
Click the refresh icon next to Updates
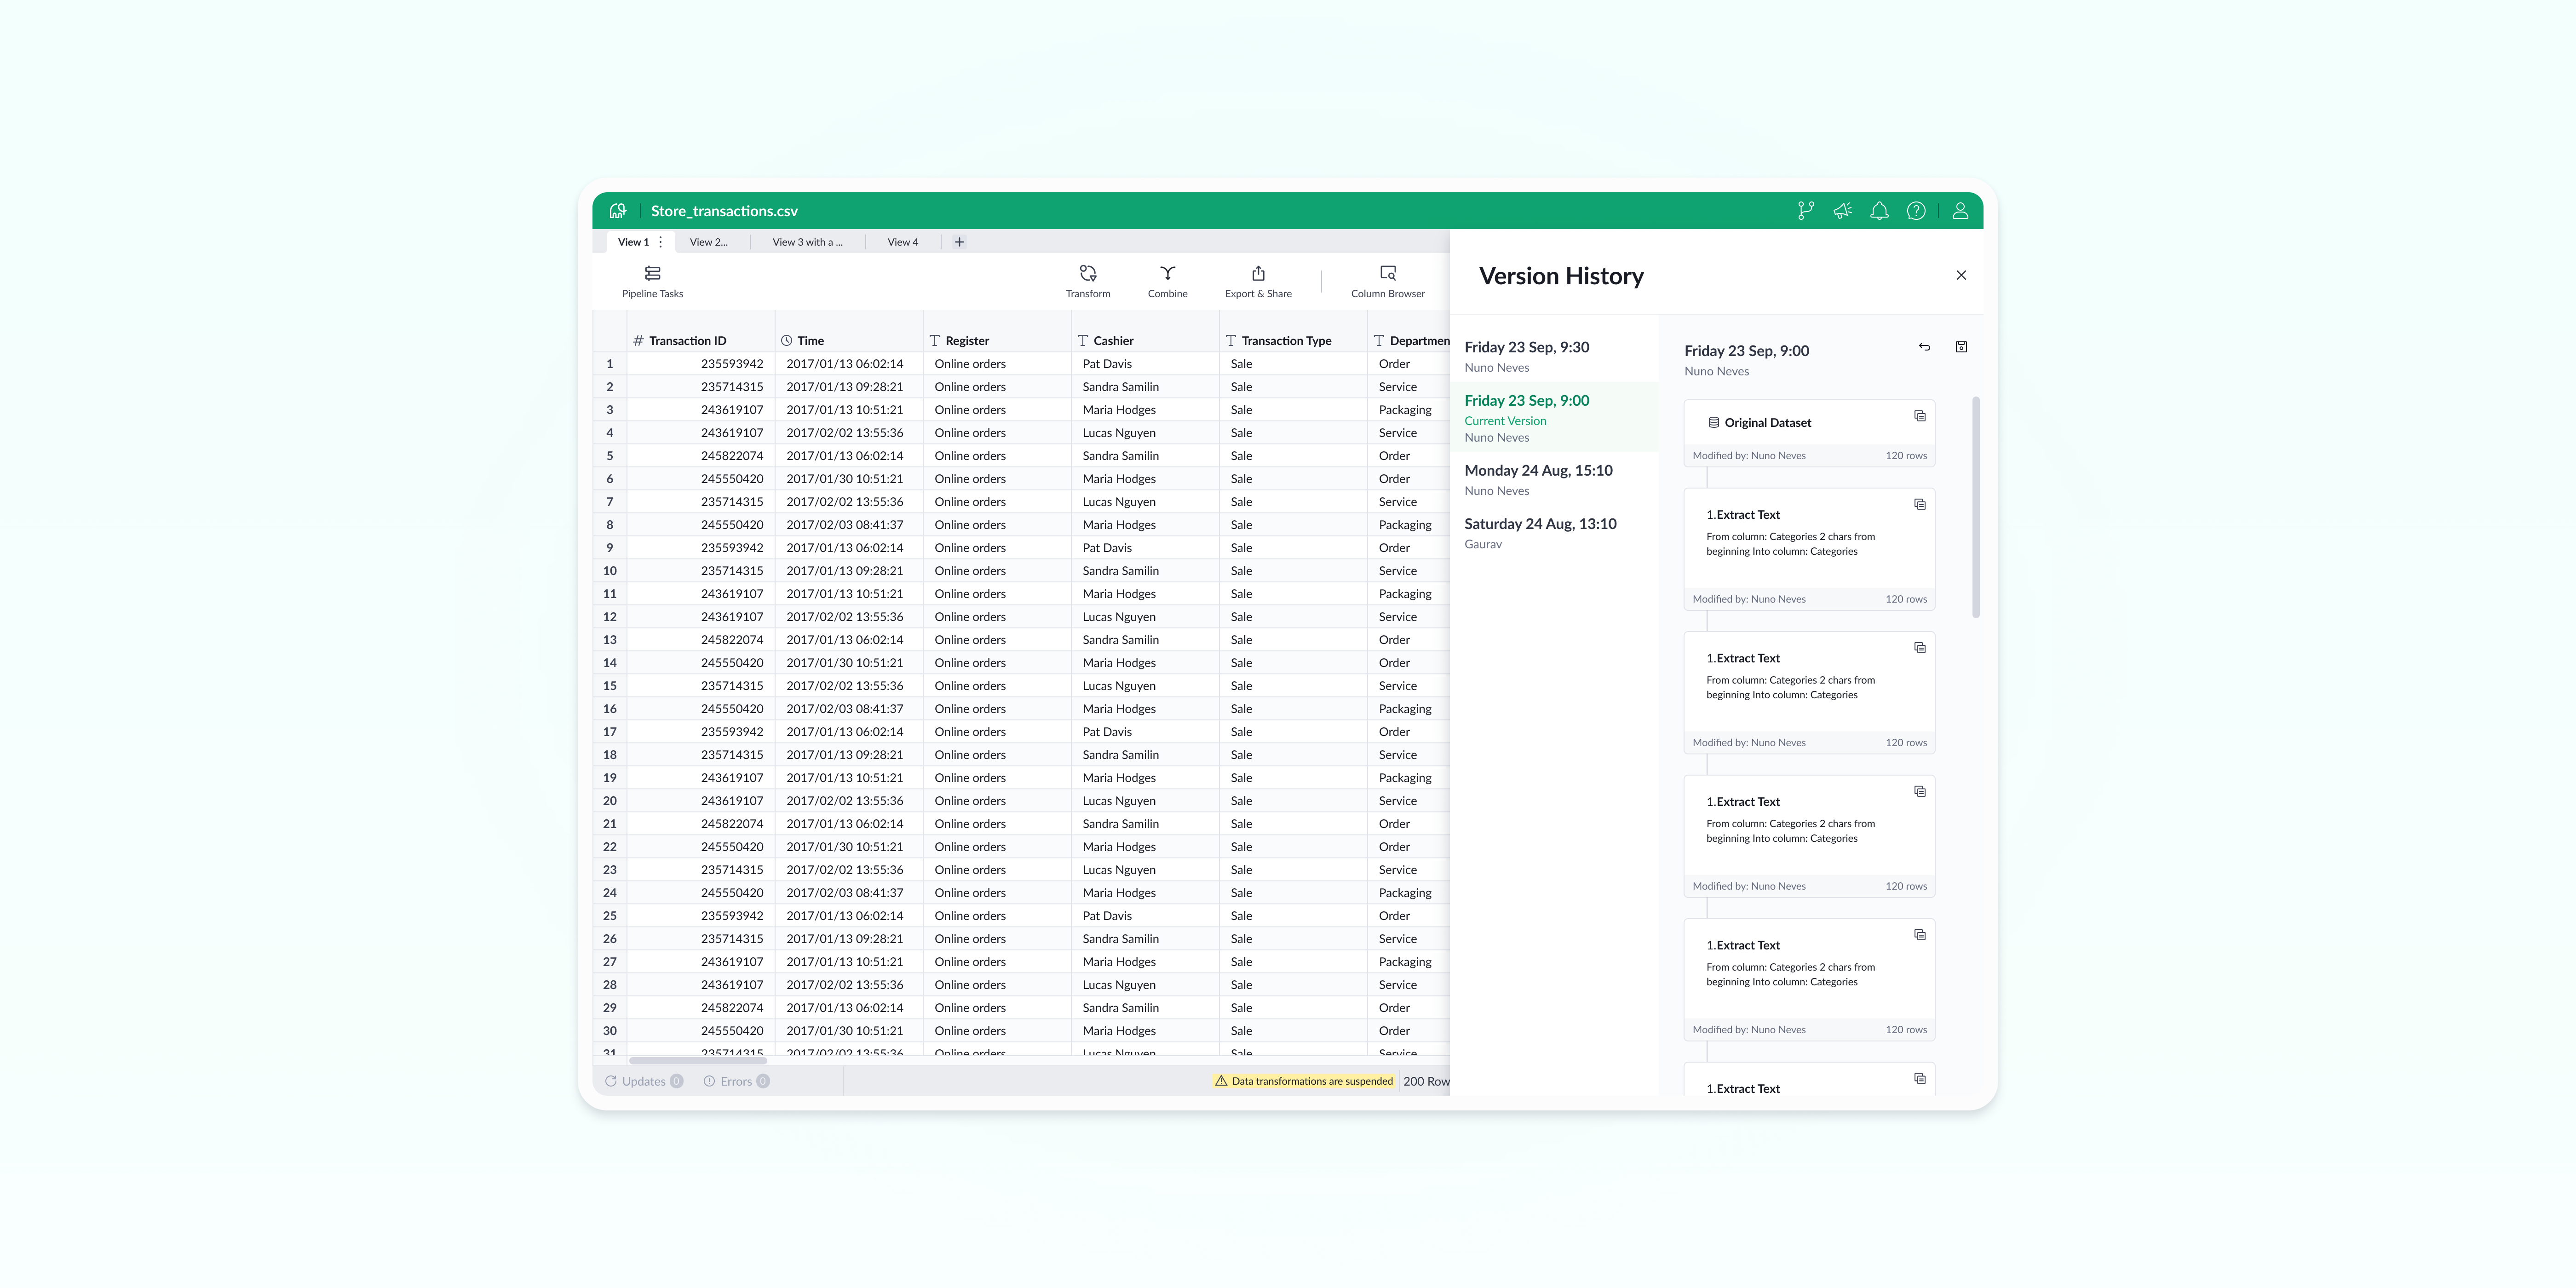[610, 1081]
